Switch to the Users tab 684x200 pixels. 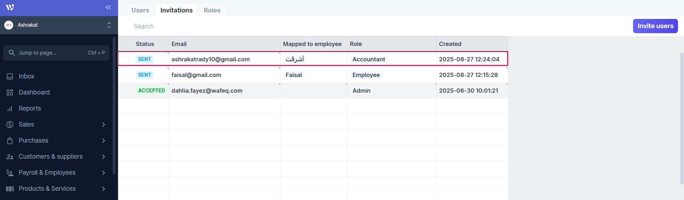tap(140, 10)
